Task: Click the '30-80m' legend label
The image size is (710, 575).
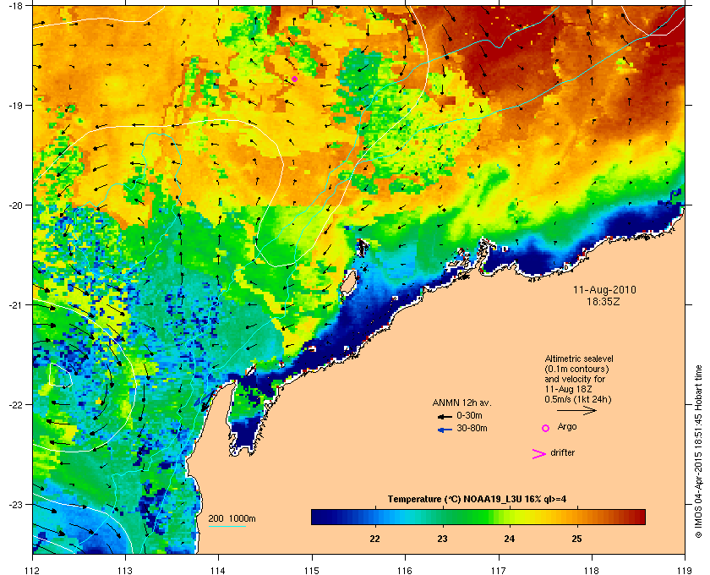Action: tap(472, 428)
